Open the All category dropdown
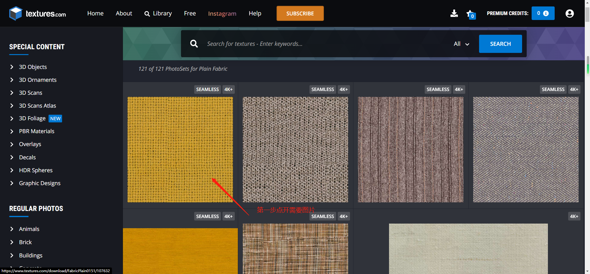Viewport: 590px width, 274px height. 461,44
